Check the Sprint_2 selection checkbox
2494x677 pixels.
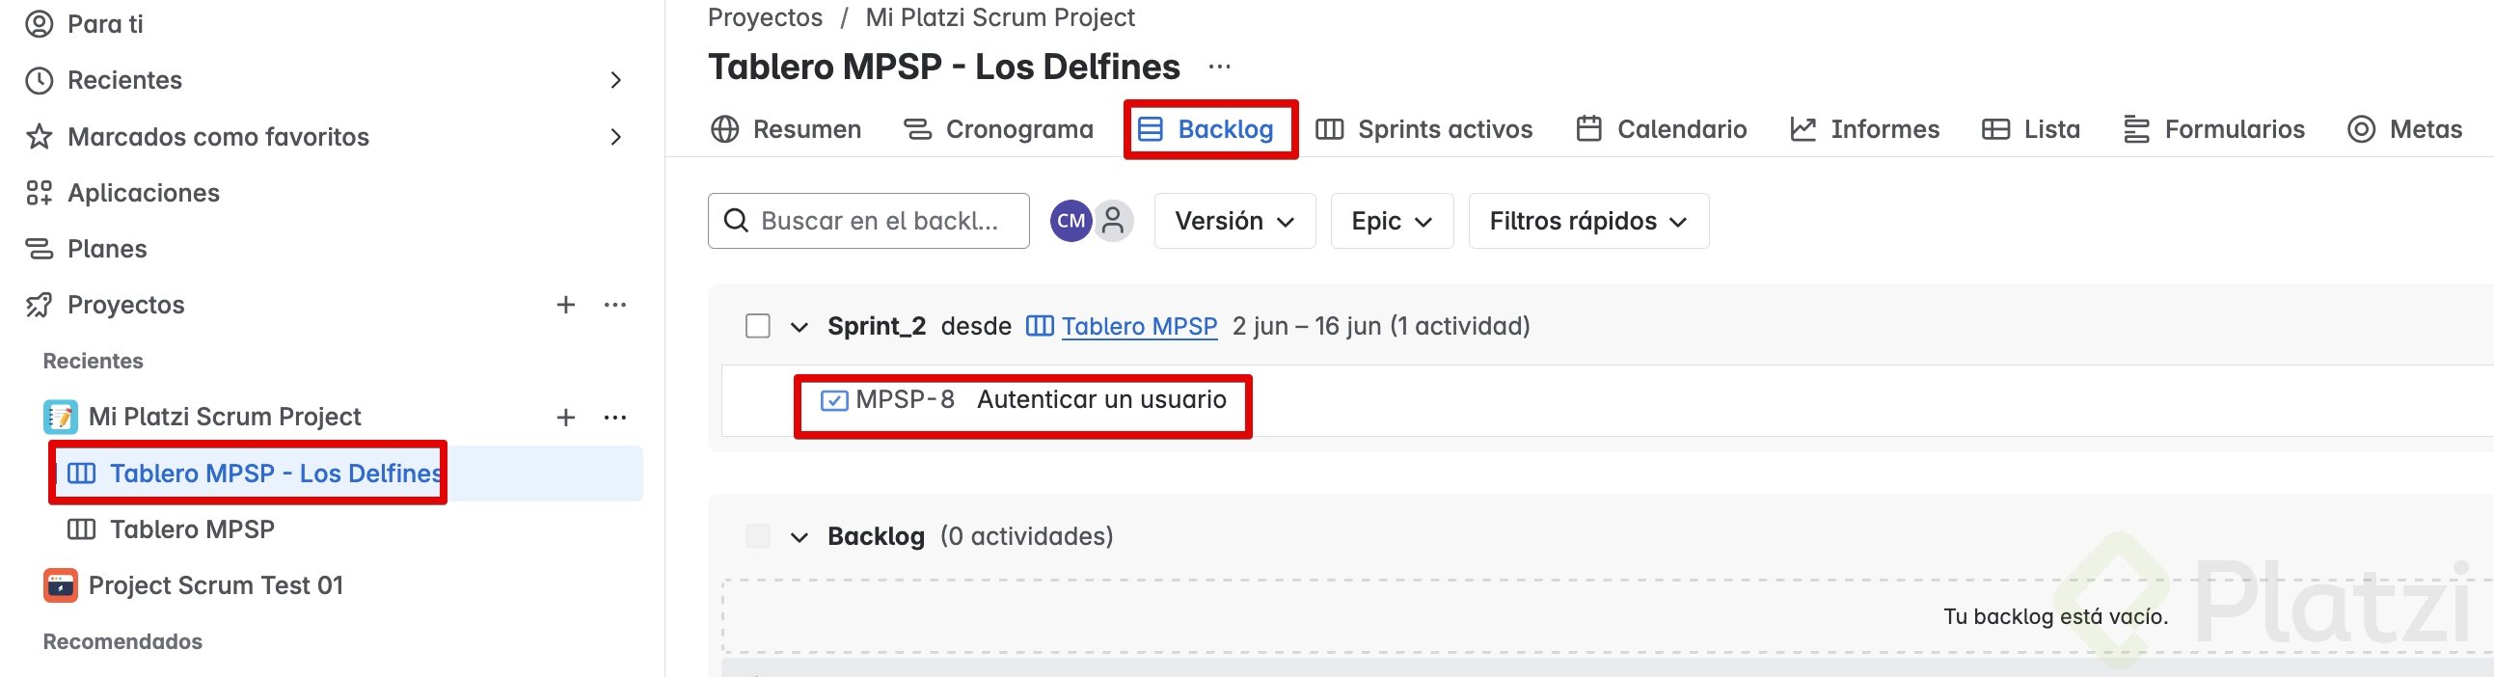[x=758, y=326]
